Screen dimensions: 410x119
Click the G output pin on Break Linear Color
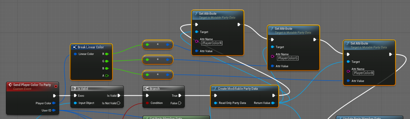[x=107, y=61]
